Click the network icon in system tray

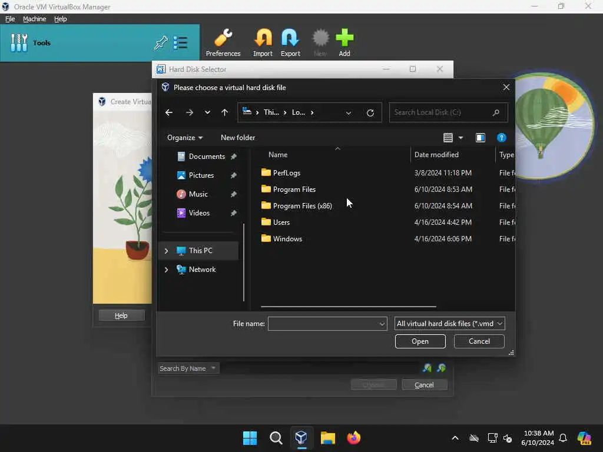tap(492, 438)
